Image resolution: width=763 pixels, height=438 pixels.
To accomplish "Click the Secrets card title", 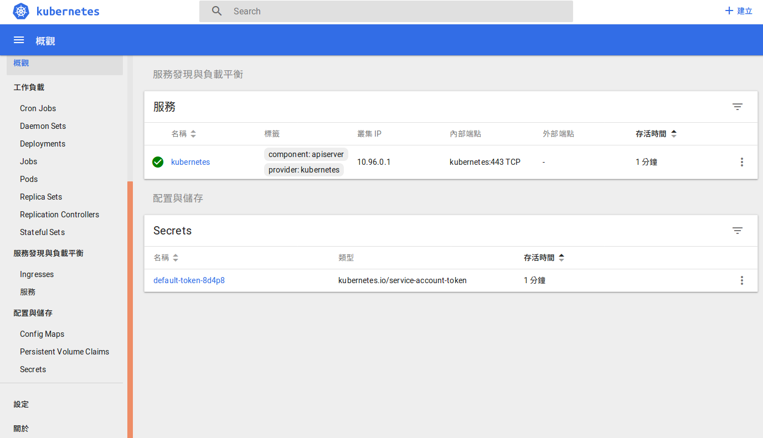I will [173, 231].
